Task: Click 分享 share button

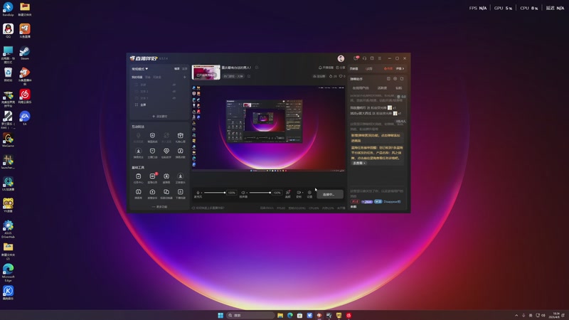Action: pyautogui.click(x=341, y=68)
